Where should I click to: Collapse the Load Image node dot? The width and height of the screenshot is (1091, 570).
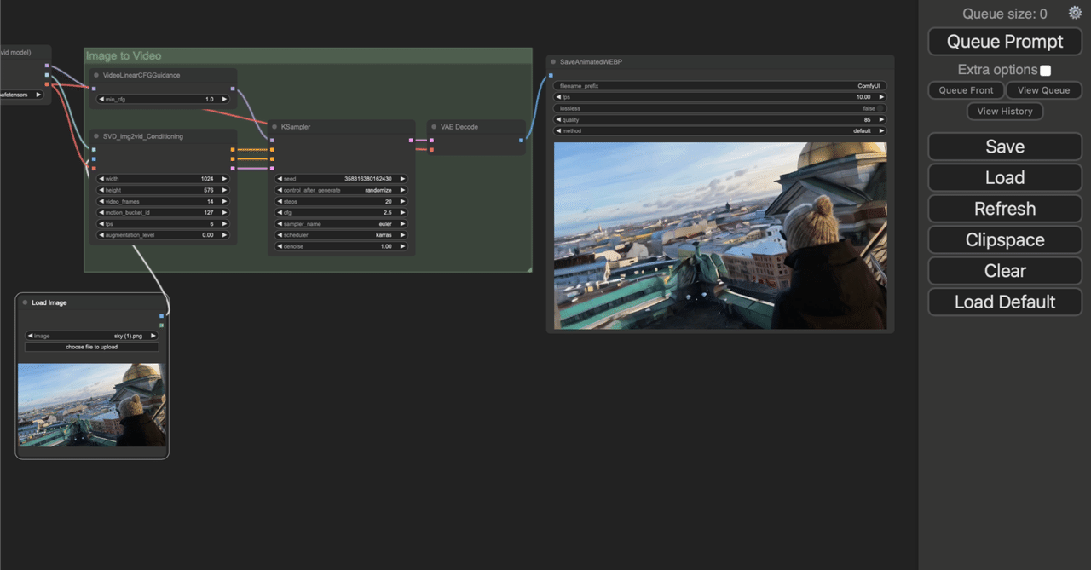click(x=25, y=302)
